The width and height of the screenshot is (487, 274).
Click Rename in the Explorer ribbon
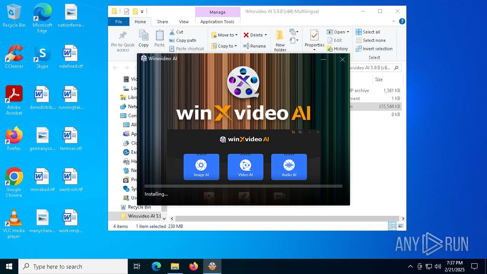pos(255,46)
